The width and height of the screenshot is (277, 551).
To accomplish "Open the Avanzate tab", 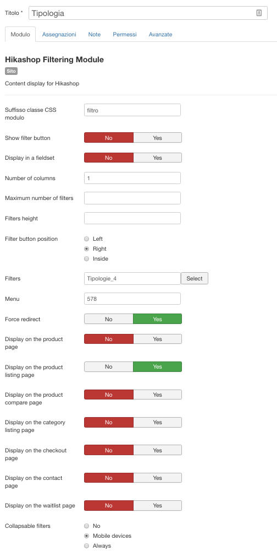I will point(160,34).
